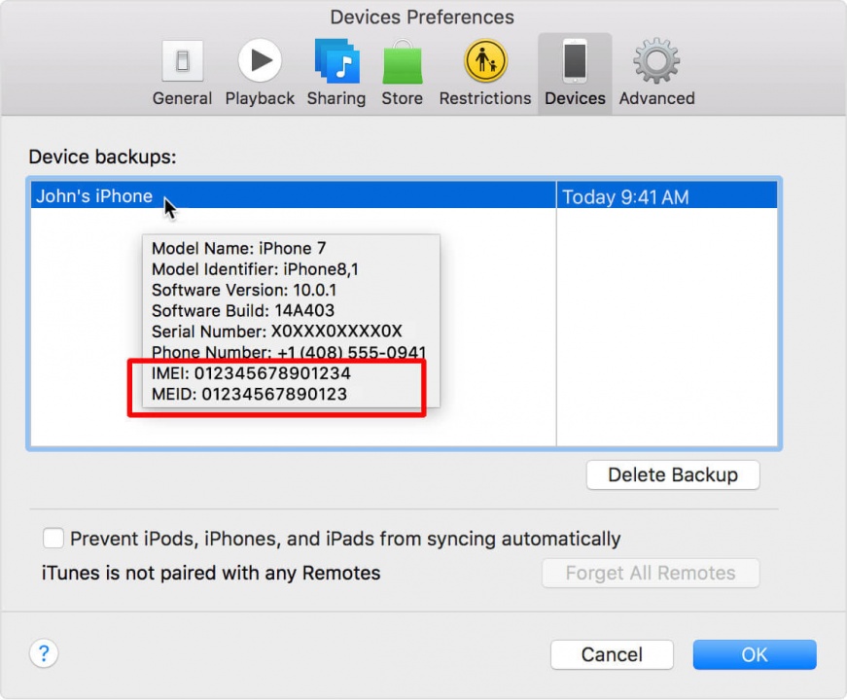The image size is (847, 700).
Task: Click the MEID number line in tooltip
Action: tap(250, 394)
